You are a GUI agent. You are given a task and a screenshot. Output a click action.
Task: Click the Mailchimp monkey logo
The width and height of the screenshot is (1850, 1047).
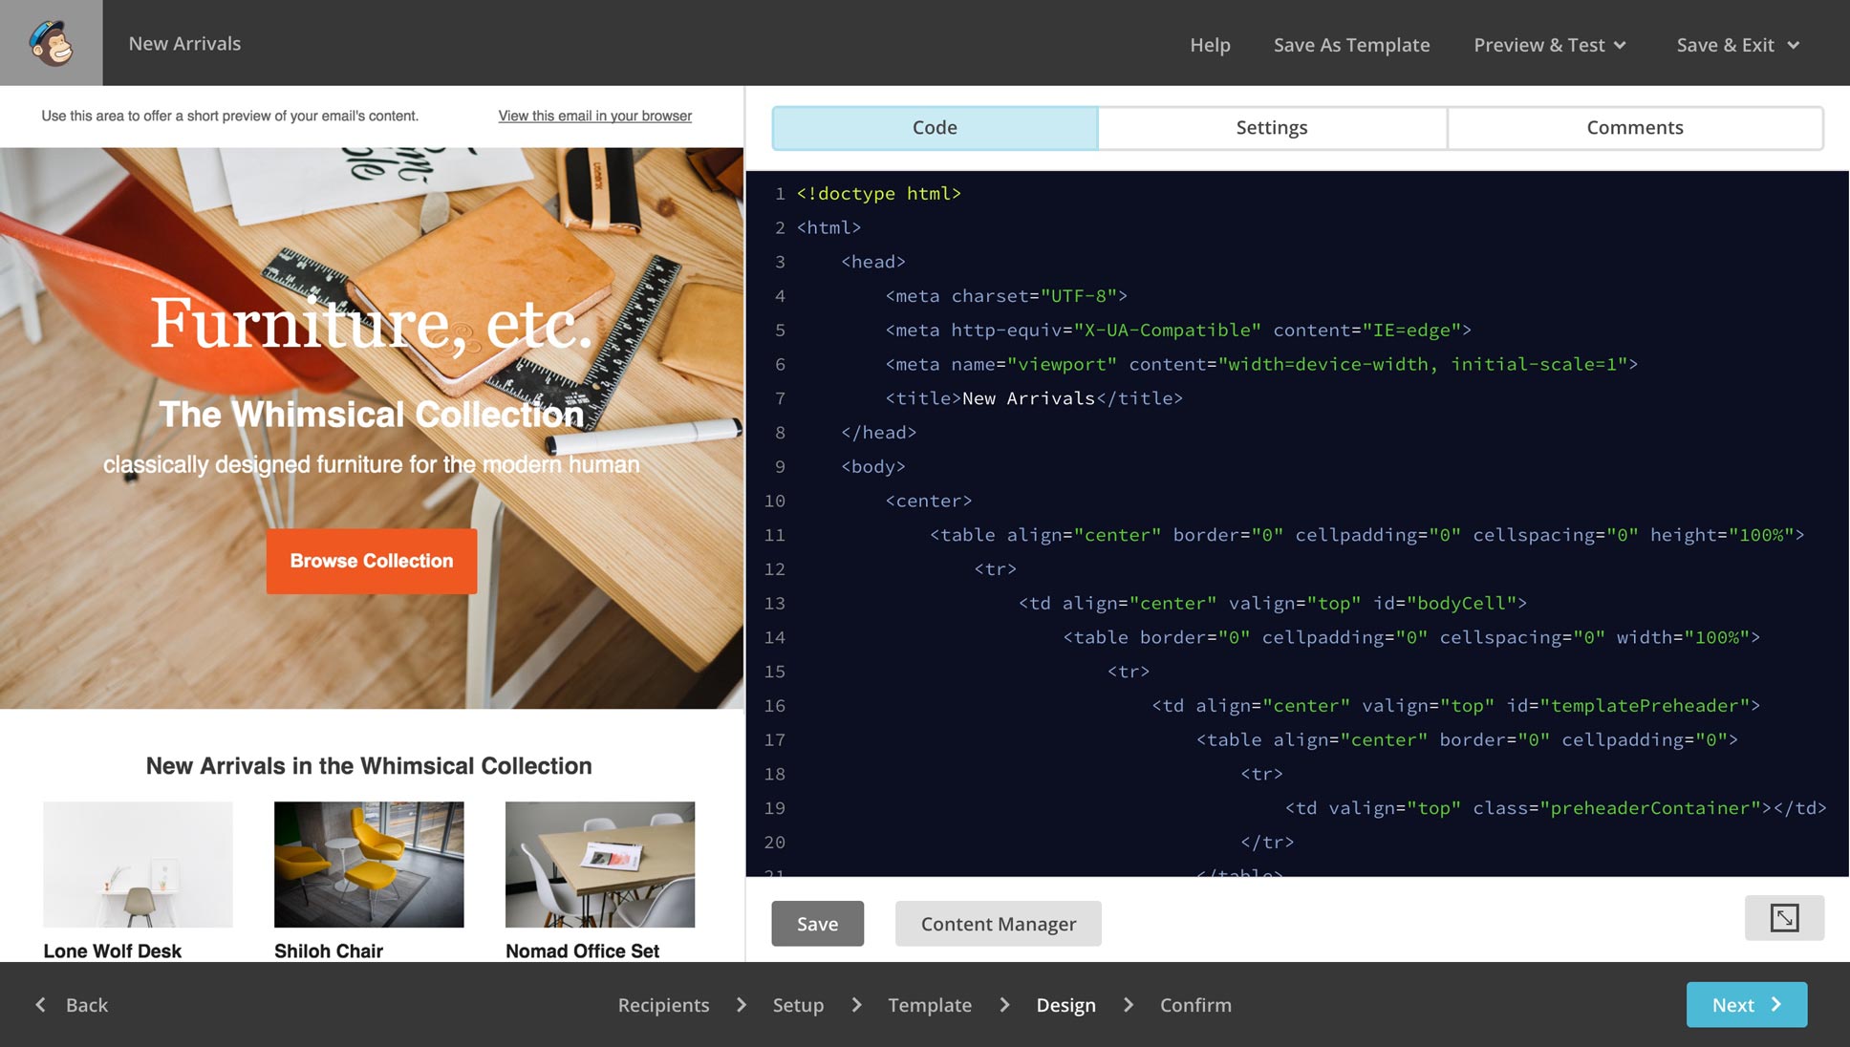pos(52,43)
